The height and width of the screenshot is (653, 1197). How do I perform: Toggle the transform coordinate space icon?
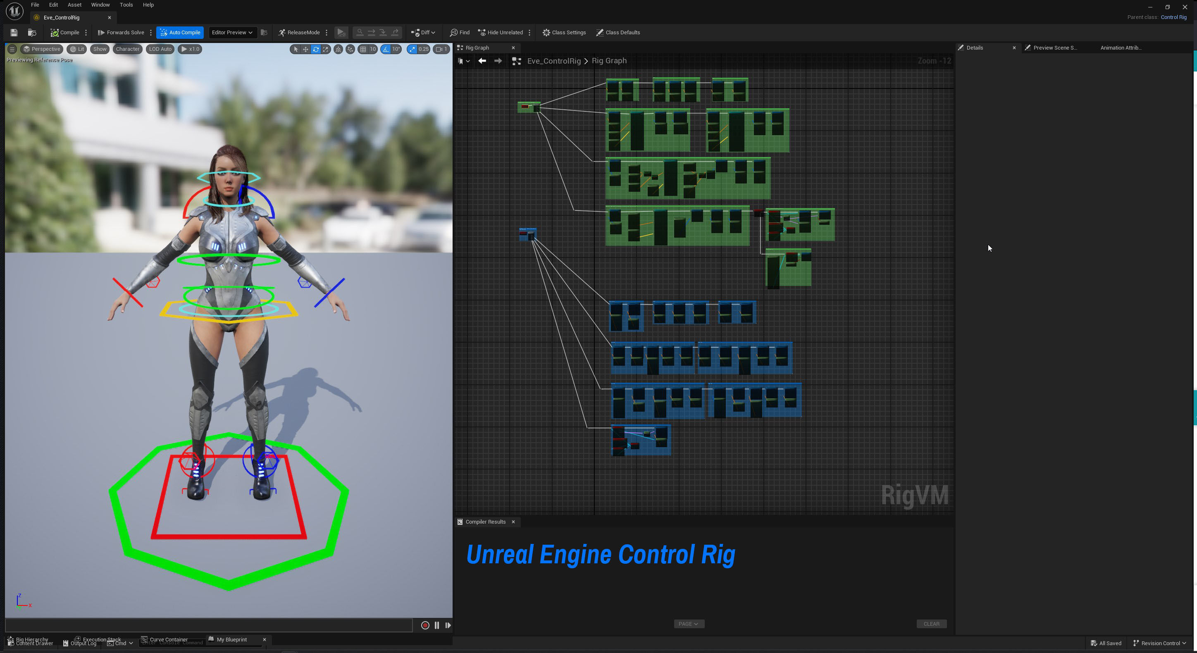coord(338,49)
